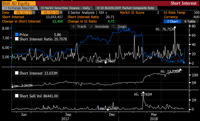This screenshot has width=200, height=121.
Task: Click the 10M short interest axis label
Action: (x=195, y=75)
